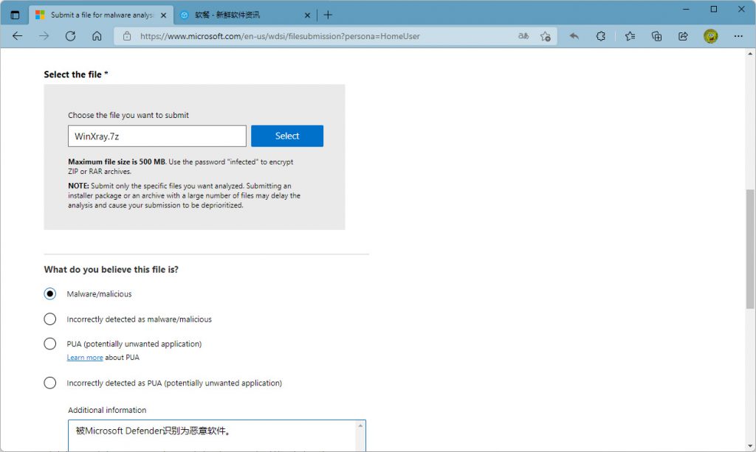Click the browser Back arrow
756x452 pixels.
pyautogui.click(x=17, y=36)
